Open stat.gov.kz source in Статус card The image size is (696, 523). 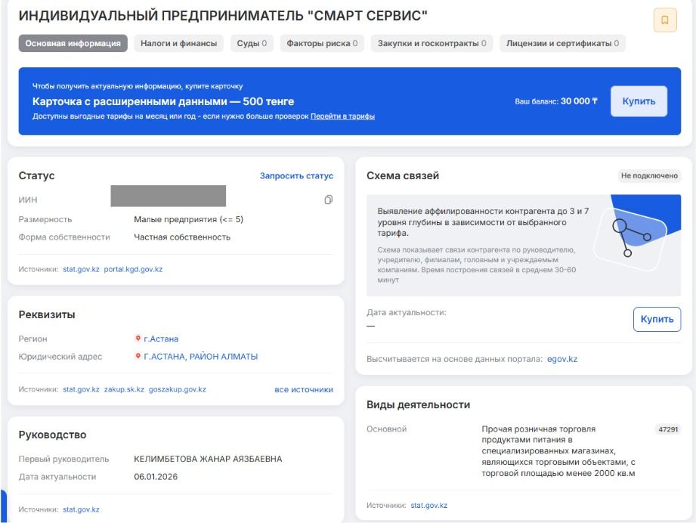(x=81, y=269)
